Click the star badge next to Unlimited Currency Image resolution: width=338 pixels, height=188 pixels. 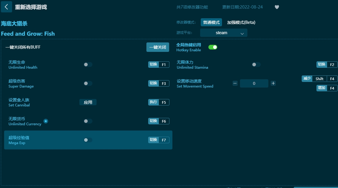pyautogui.click(x=46, y=121)
